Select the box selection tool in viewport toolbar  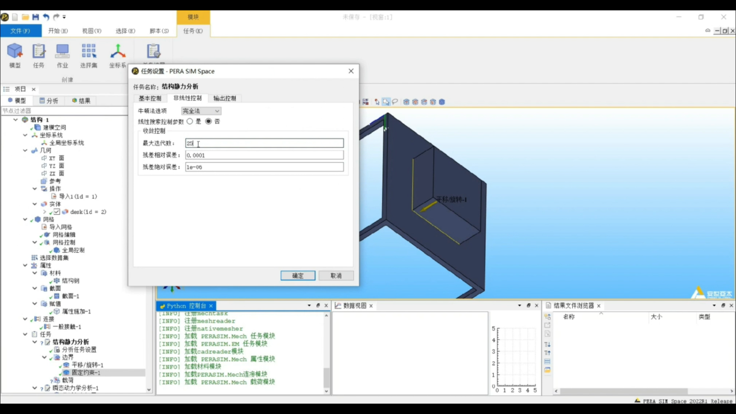pos(386,102)
